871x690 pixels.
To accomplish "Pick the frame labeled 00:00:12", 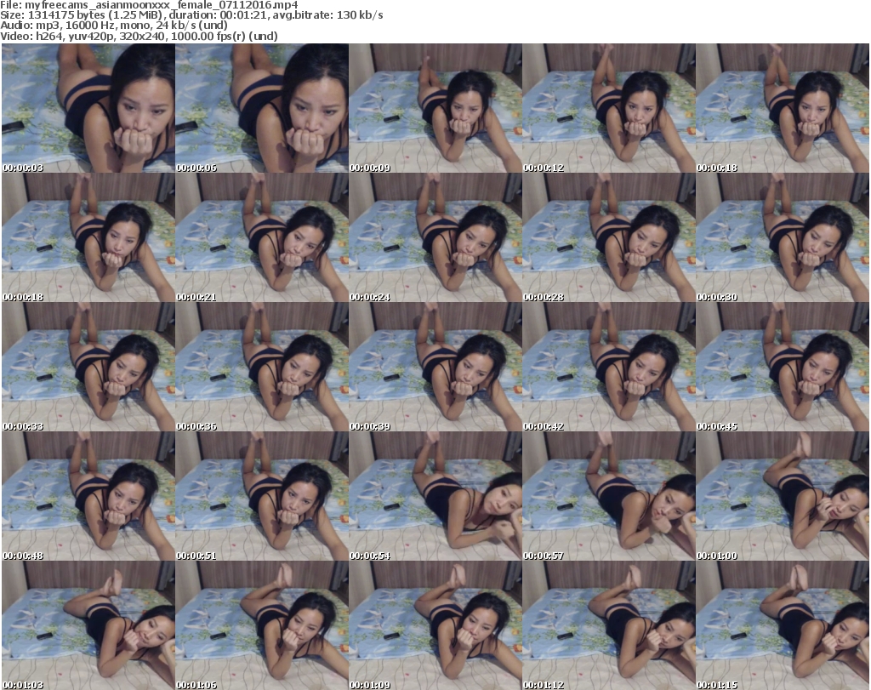I will coord(608,108).
